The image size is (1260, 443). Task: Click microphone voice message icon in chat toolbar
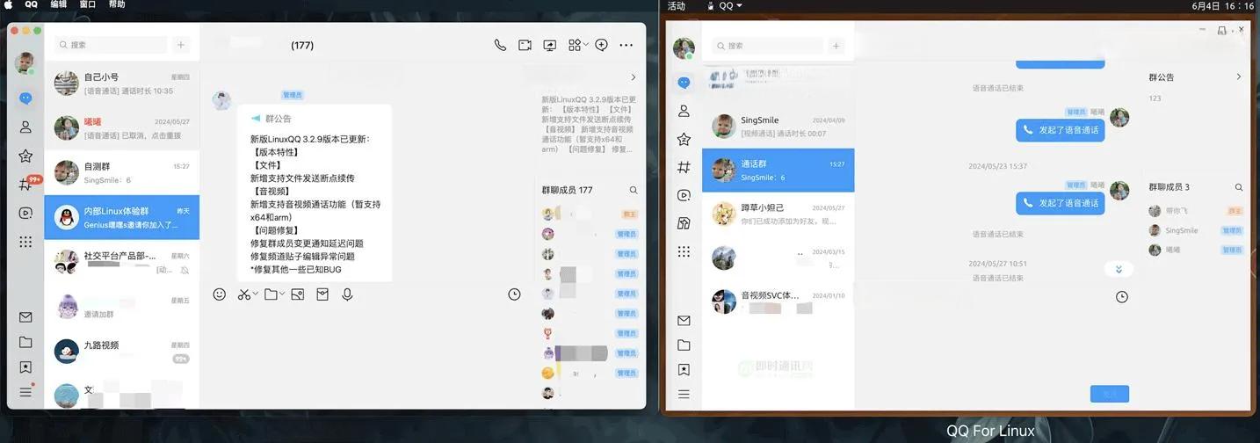point(348,294)
